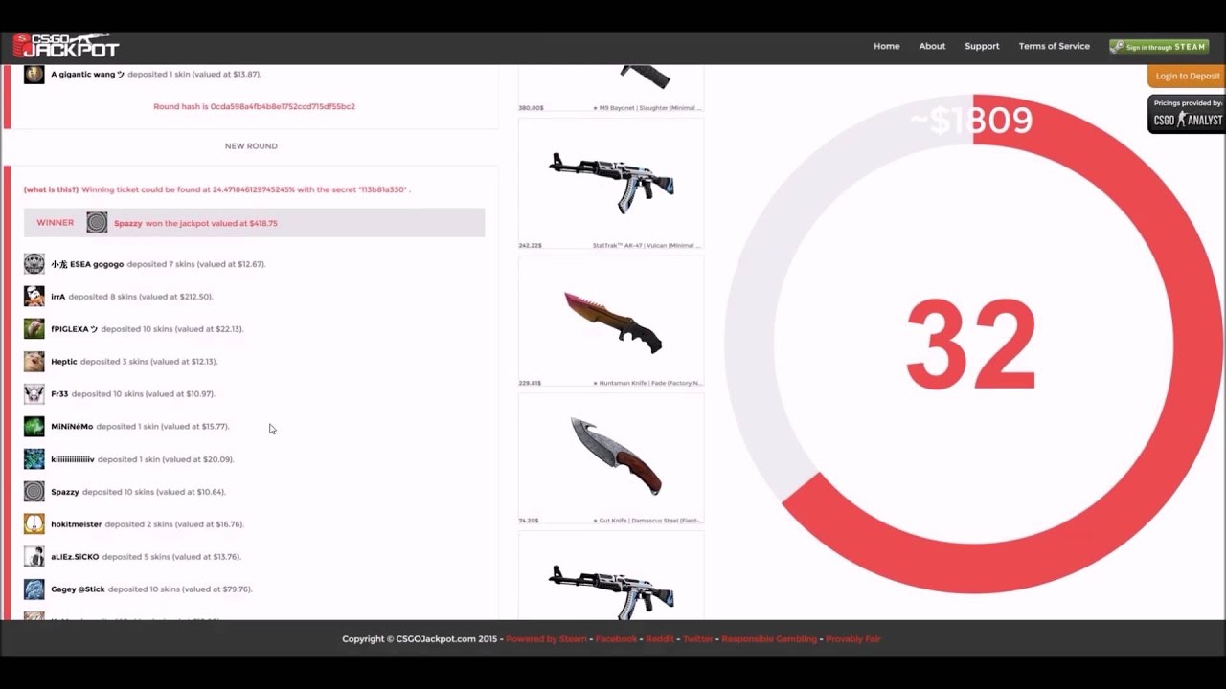Viewport: 1226px width, 689px height.
Task: Sign in through Steam
Action: 1159,46
